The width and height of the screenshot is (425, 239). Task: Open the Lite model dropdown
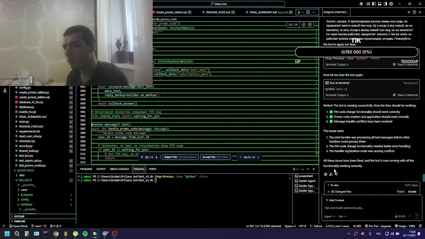coord(342,216)
